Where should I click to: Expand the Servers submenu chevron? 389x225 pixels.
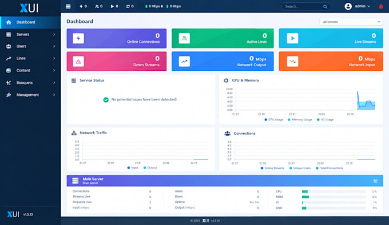click(54, 34)
